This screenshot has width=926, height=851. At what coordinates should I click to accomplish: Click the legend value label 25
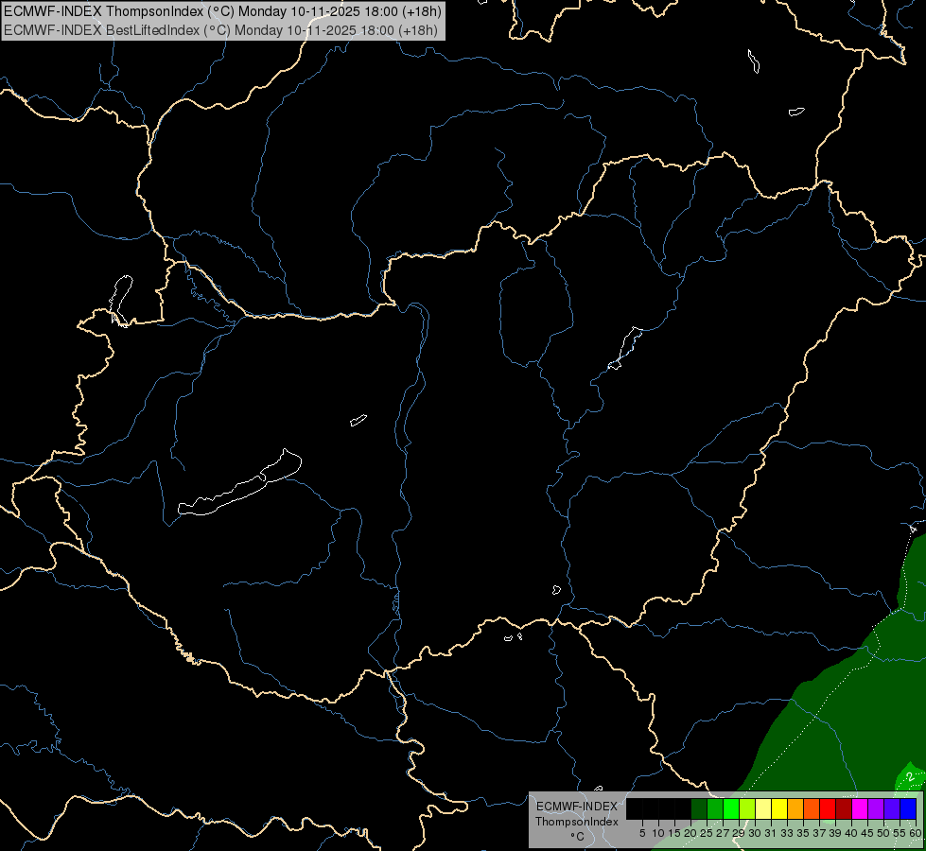[707, 833]
